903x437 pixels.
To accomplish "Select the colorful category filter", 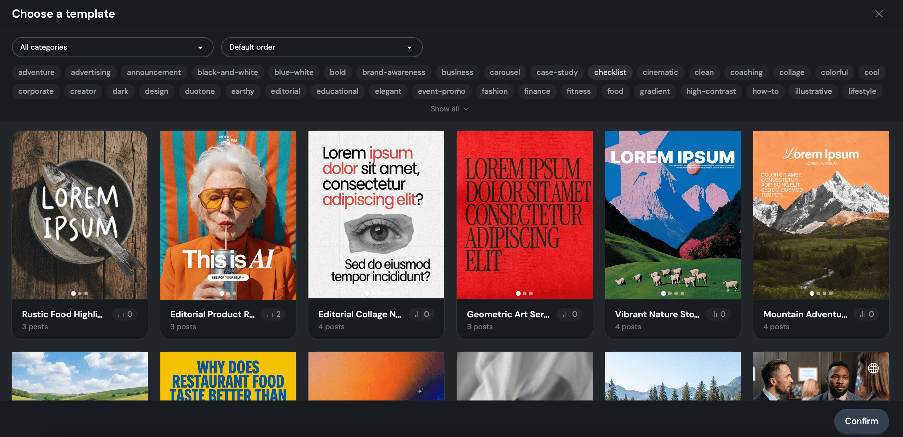I will point(834,72).
